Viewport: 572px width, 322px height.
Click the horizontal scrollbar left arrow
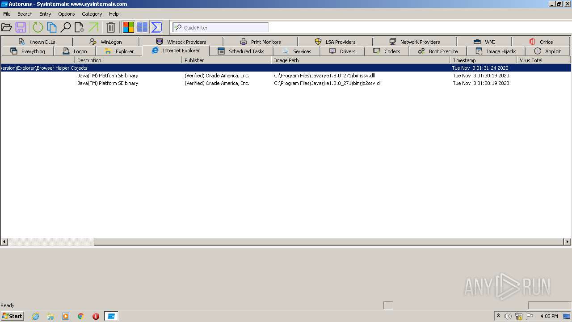4,242
